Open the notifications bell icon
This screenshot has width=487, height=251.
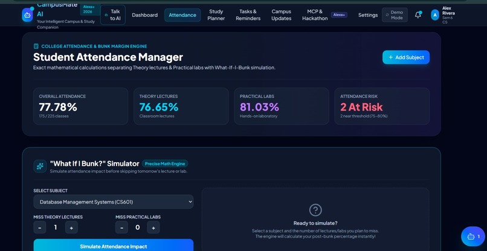click(x=418, y=15)
